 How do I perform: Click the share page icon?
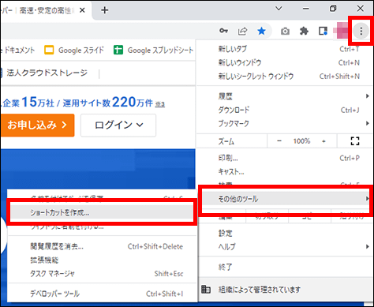(242, 31)
